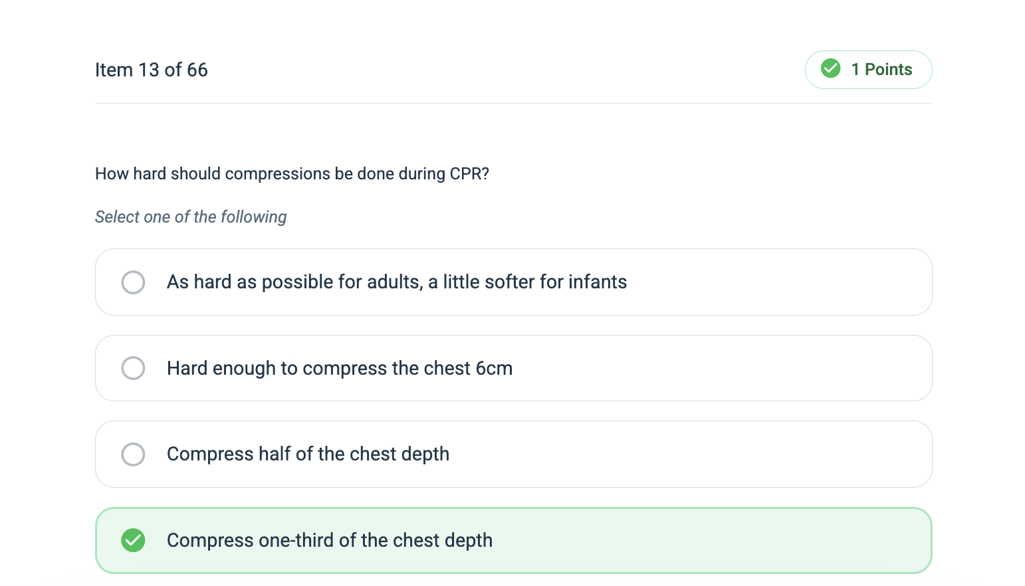Click the number '66' in the item counter
The height and width of the screenshot is (586, 1025).
pos(197,70)
